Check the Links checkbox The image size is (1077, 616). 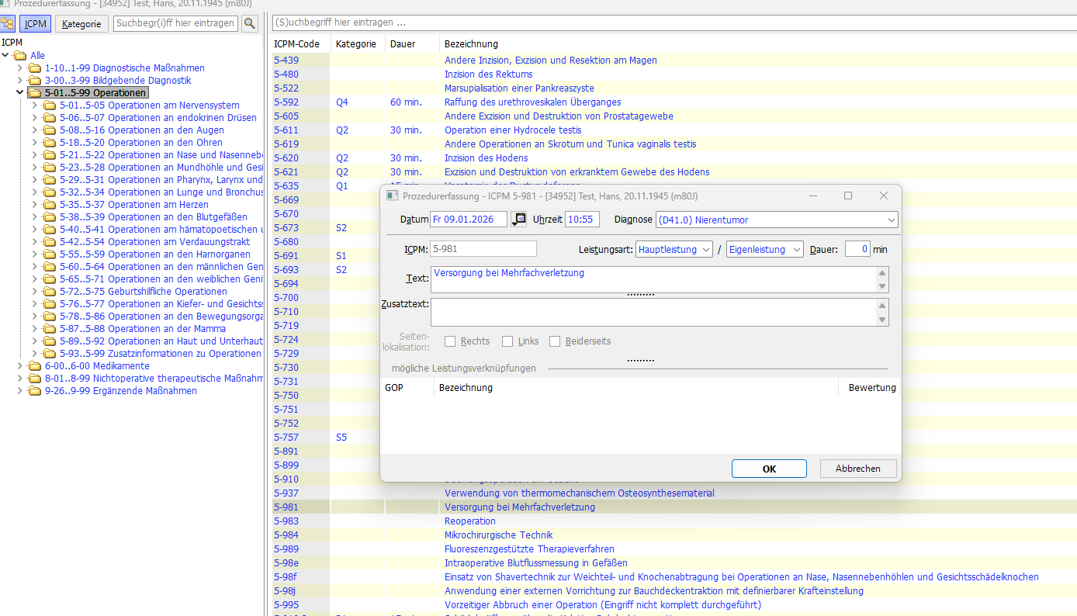pyautogui.click(x=507, y=341)
